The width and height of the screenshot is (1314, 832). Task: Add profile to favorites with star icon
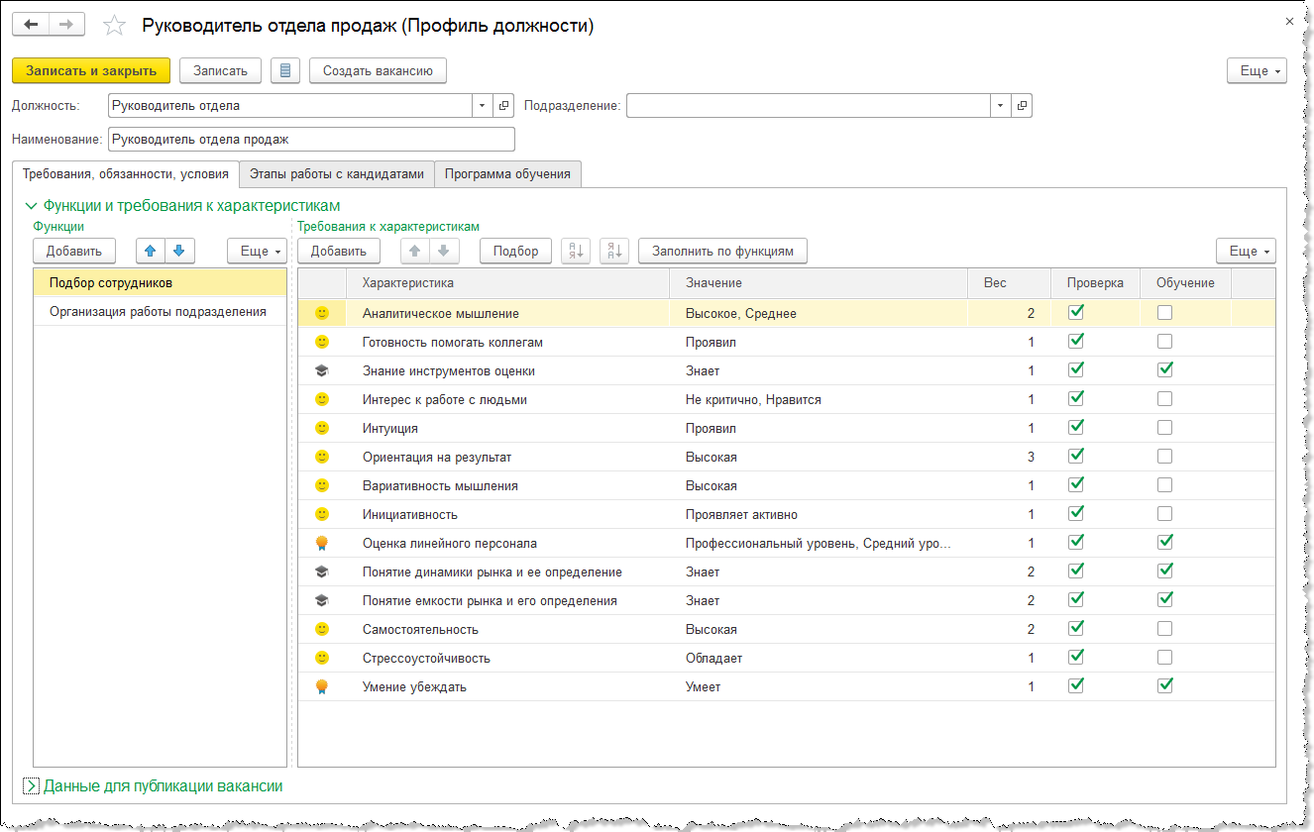(x=115, y=26)
